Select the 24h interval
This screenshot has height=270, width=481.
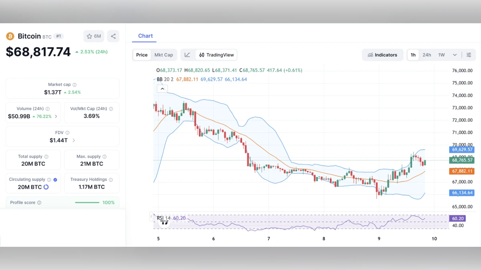(x=426, y=55)
